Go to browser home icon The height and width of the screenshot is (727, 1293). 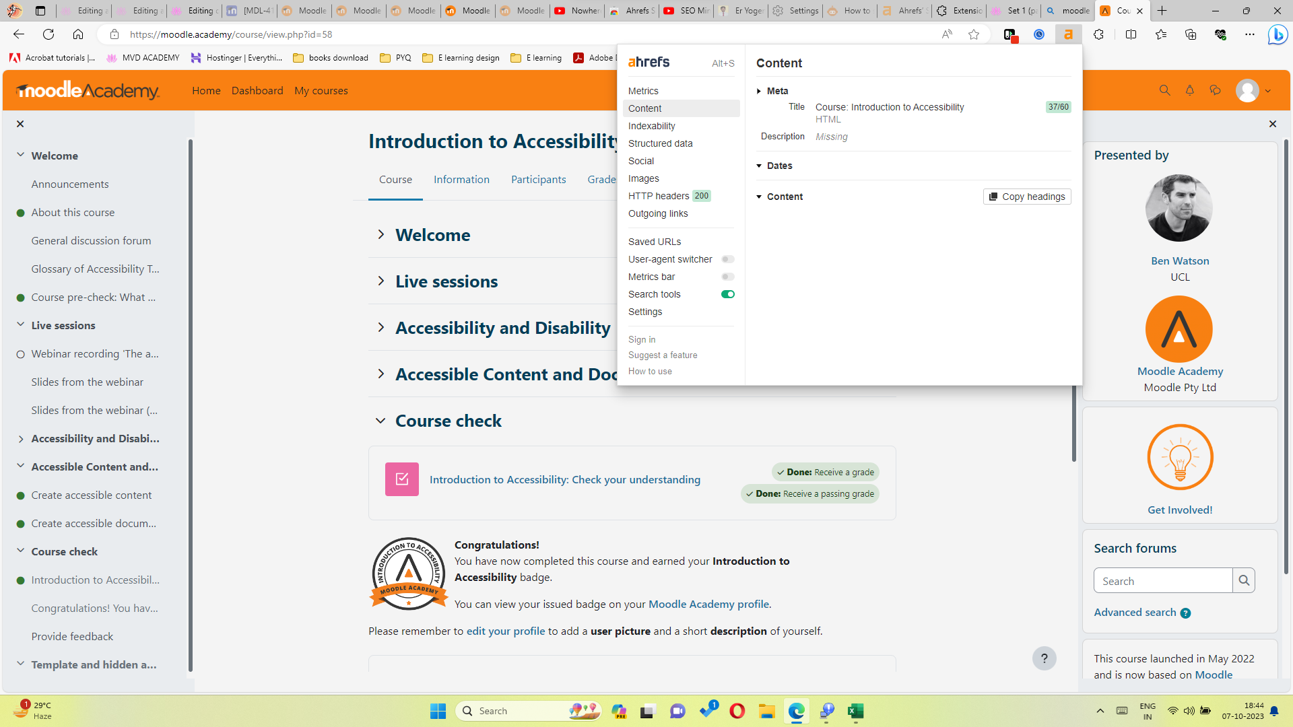tap(78, 34)
